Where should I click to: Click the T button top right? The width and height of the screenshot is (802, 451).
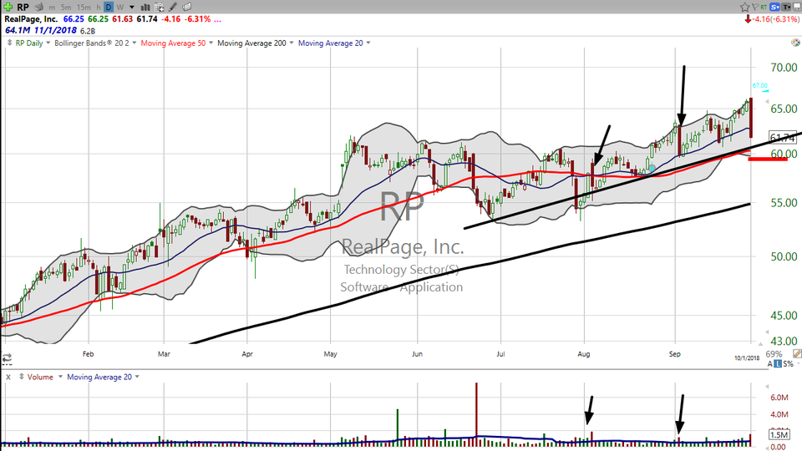pyautogui.click(x=785, y=7)
